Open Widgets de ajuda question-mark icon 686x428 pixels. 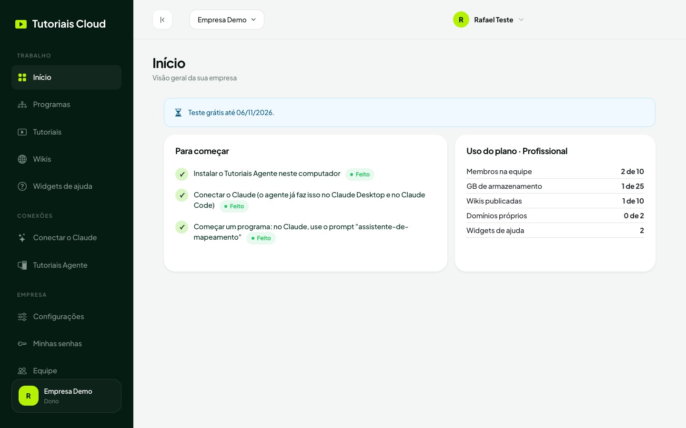tap(22, 186)
